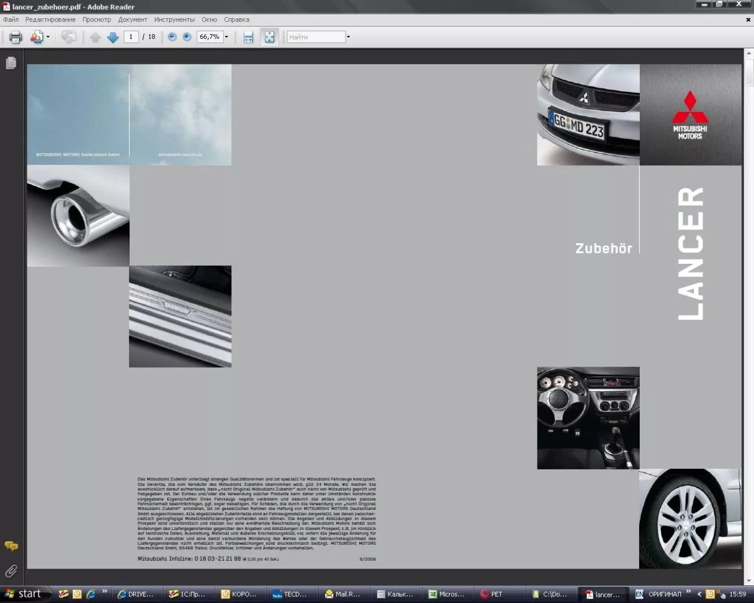Expand the collaboration tool dropdown arrow

click(48, 37)
